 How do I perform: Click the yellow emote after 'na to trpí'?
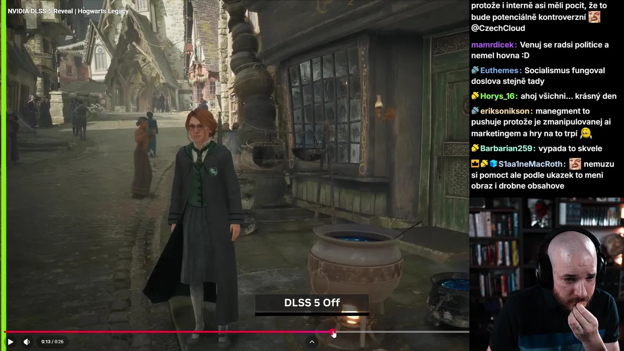click(x=585, y=133)
